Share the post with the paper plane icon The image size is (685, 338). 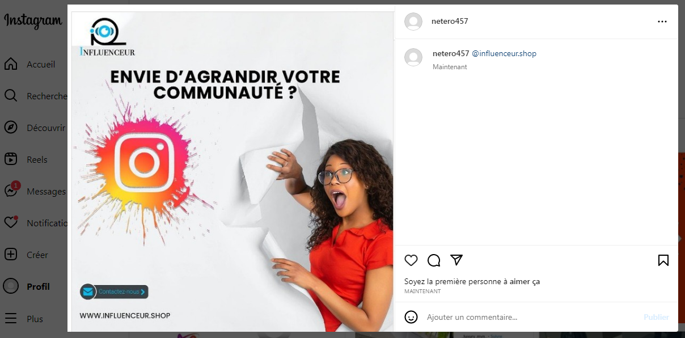coord(456,260)
